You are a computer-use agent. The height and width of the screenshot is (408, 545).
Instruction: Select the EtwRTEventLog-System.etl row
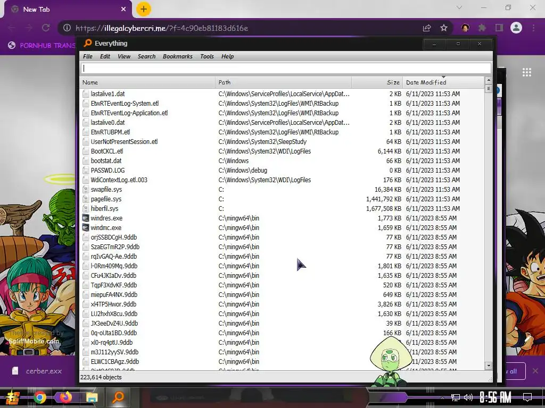[282, 104]
